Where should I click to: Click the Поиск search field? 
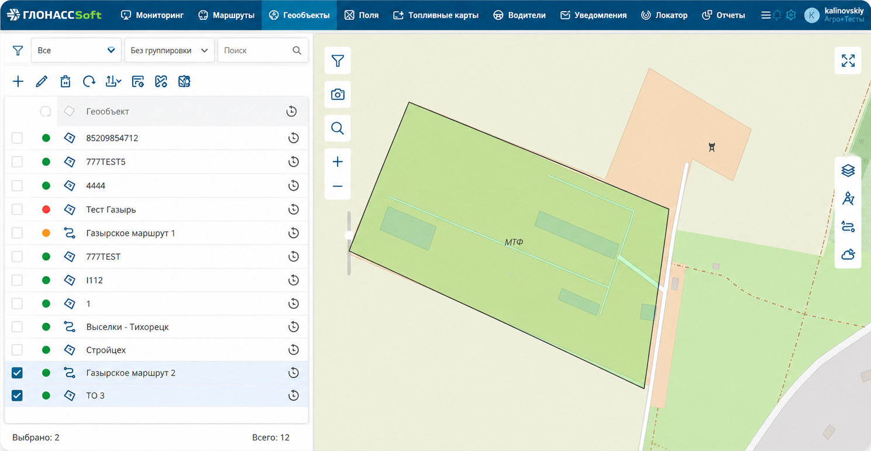pyautogui.click(x=263, y=50)
